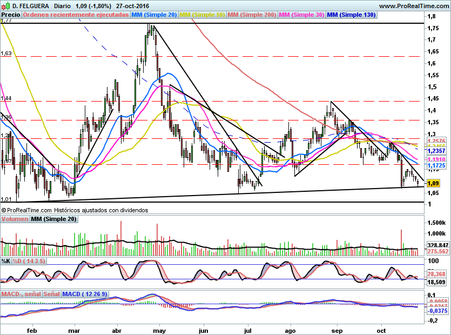
Task: Click the %K stochastic label
Action: 5,261
